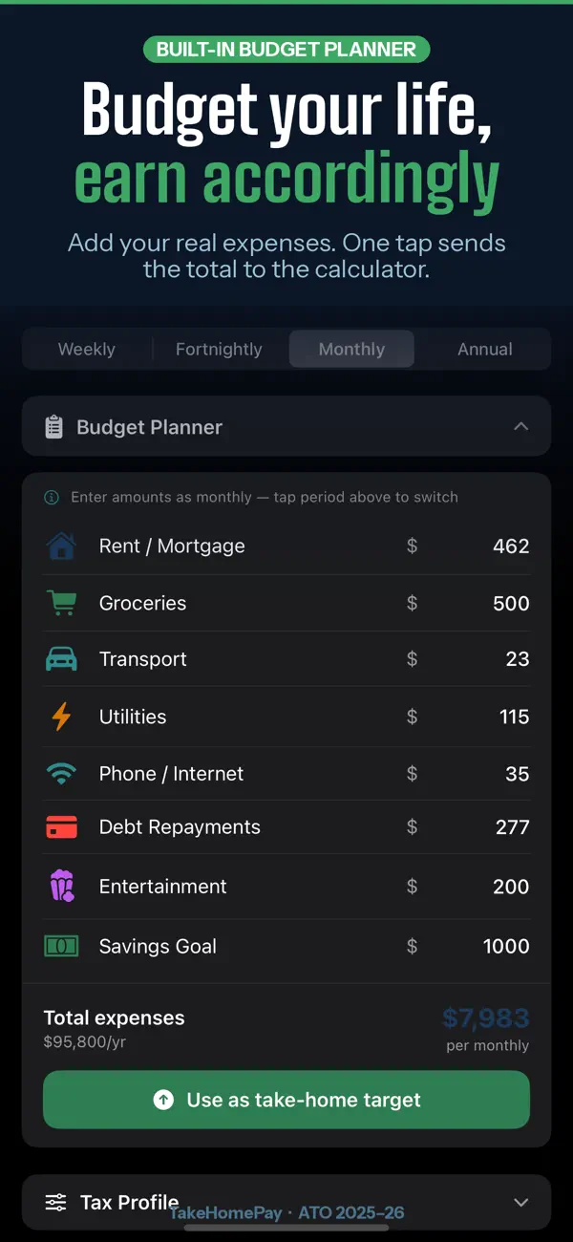Tap the Groceries shopping cart icon

(x=61, y=603)
